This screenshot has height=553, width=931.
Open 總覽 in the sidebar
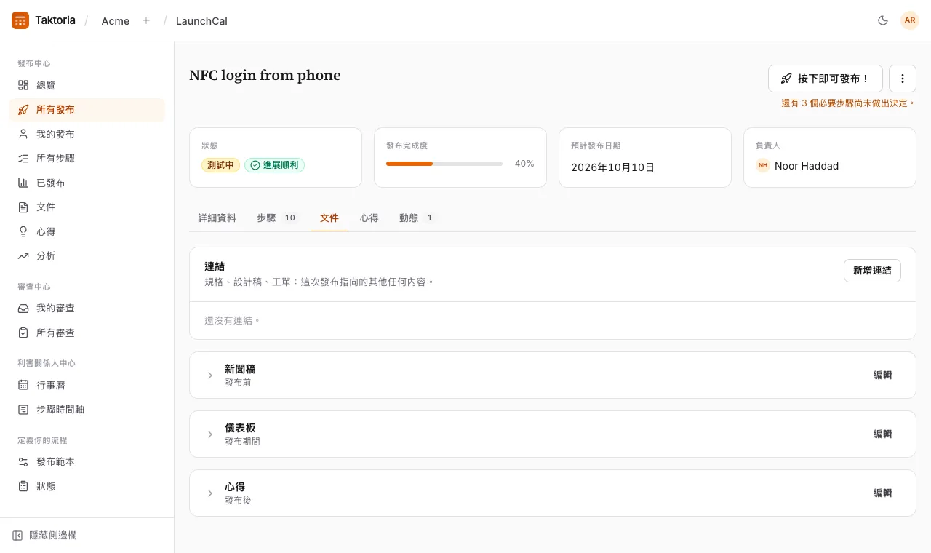(x=87, y=85)
